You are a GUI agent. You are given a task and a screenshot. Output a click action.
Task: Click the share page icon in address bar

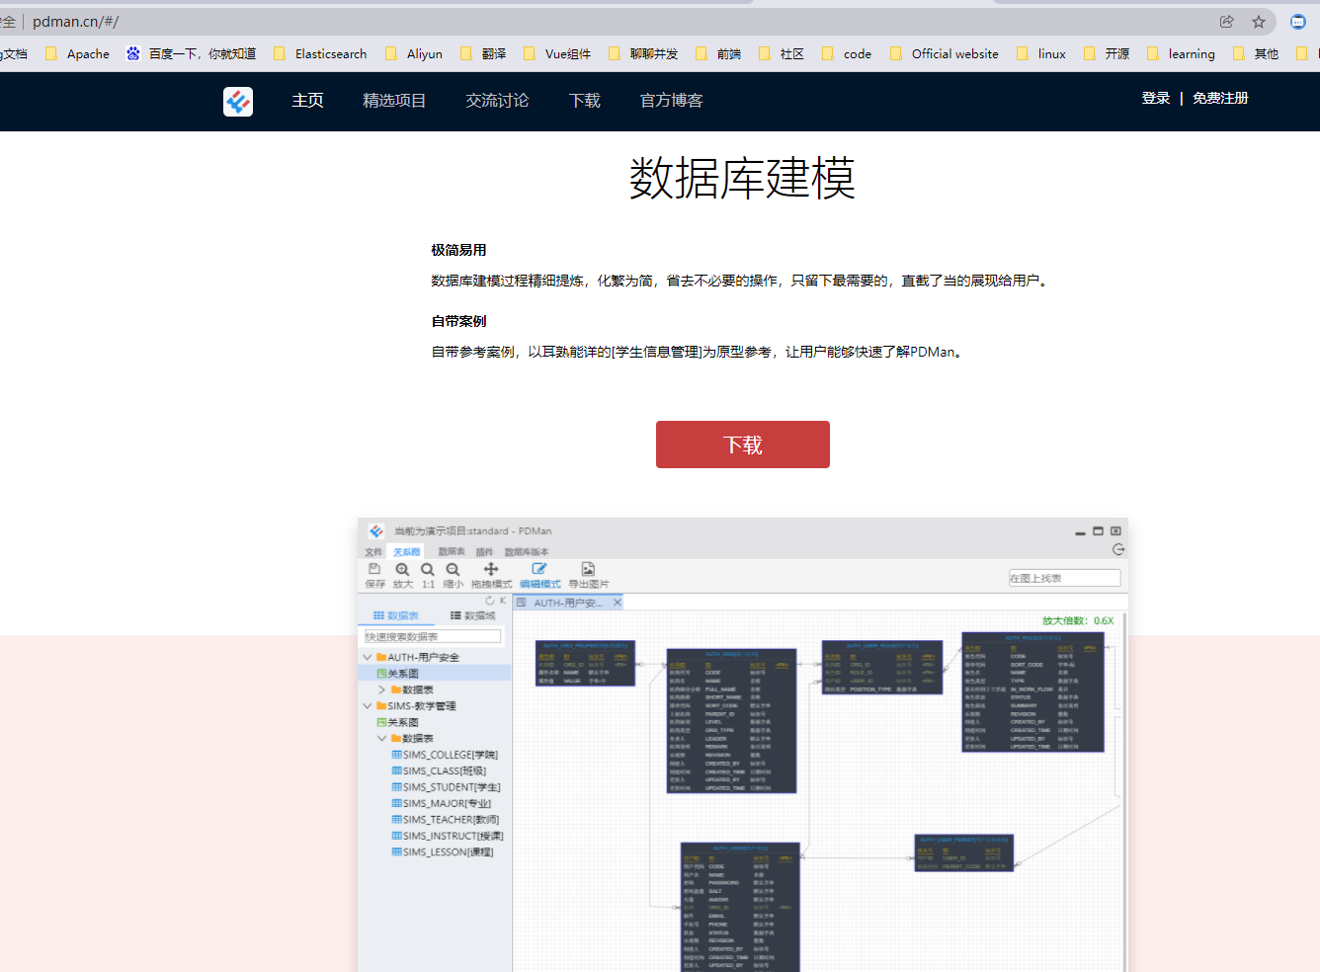pos(1227,22)
